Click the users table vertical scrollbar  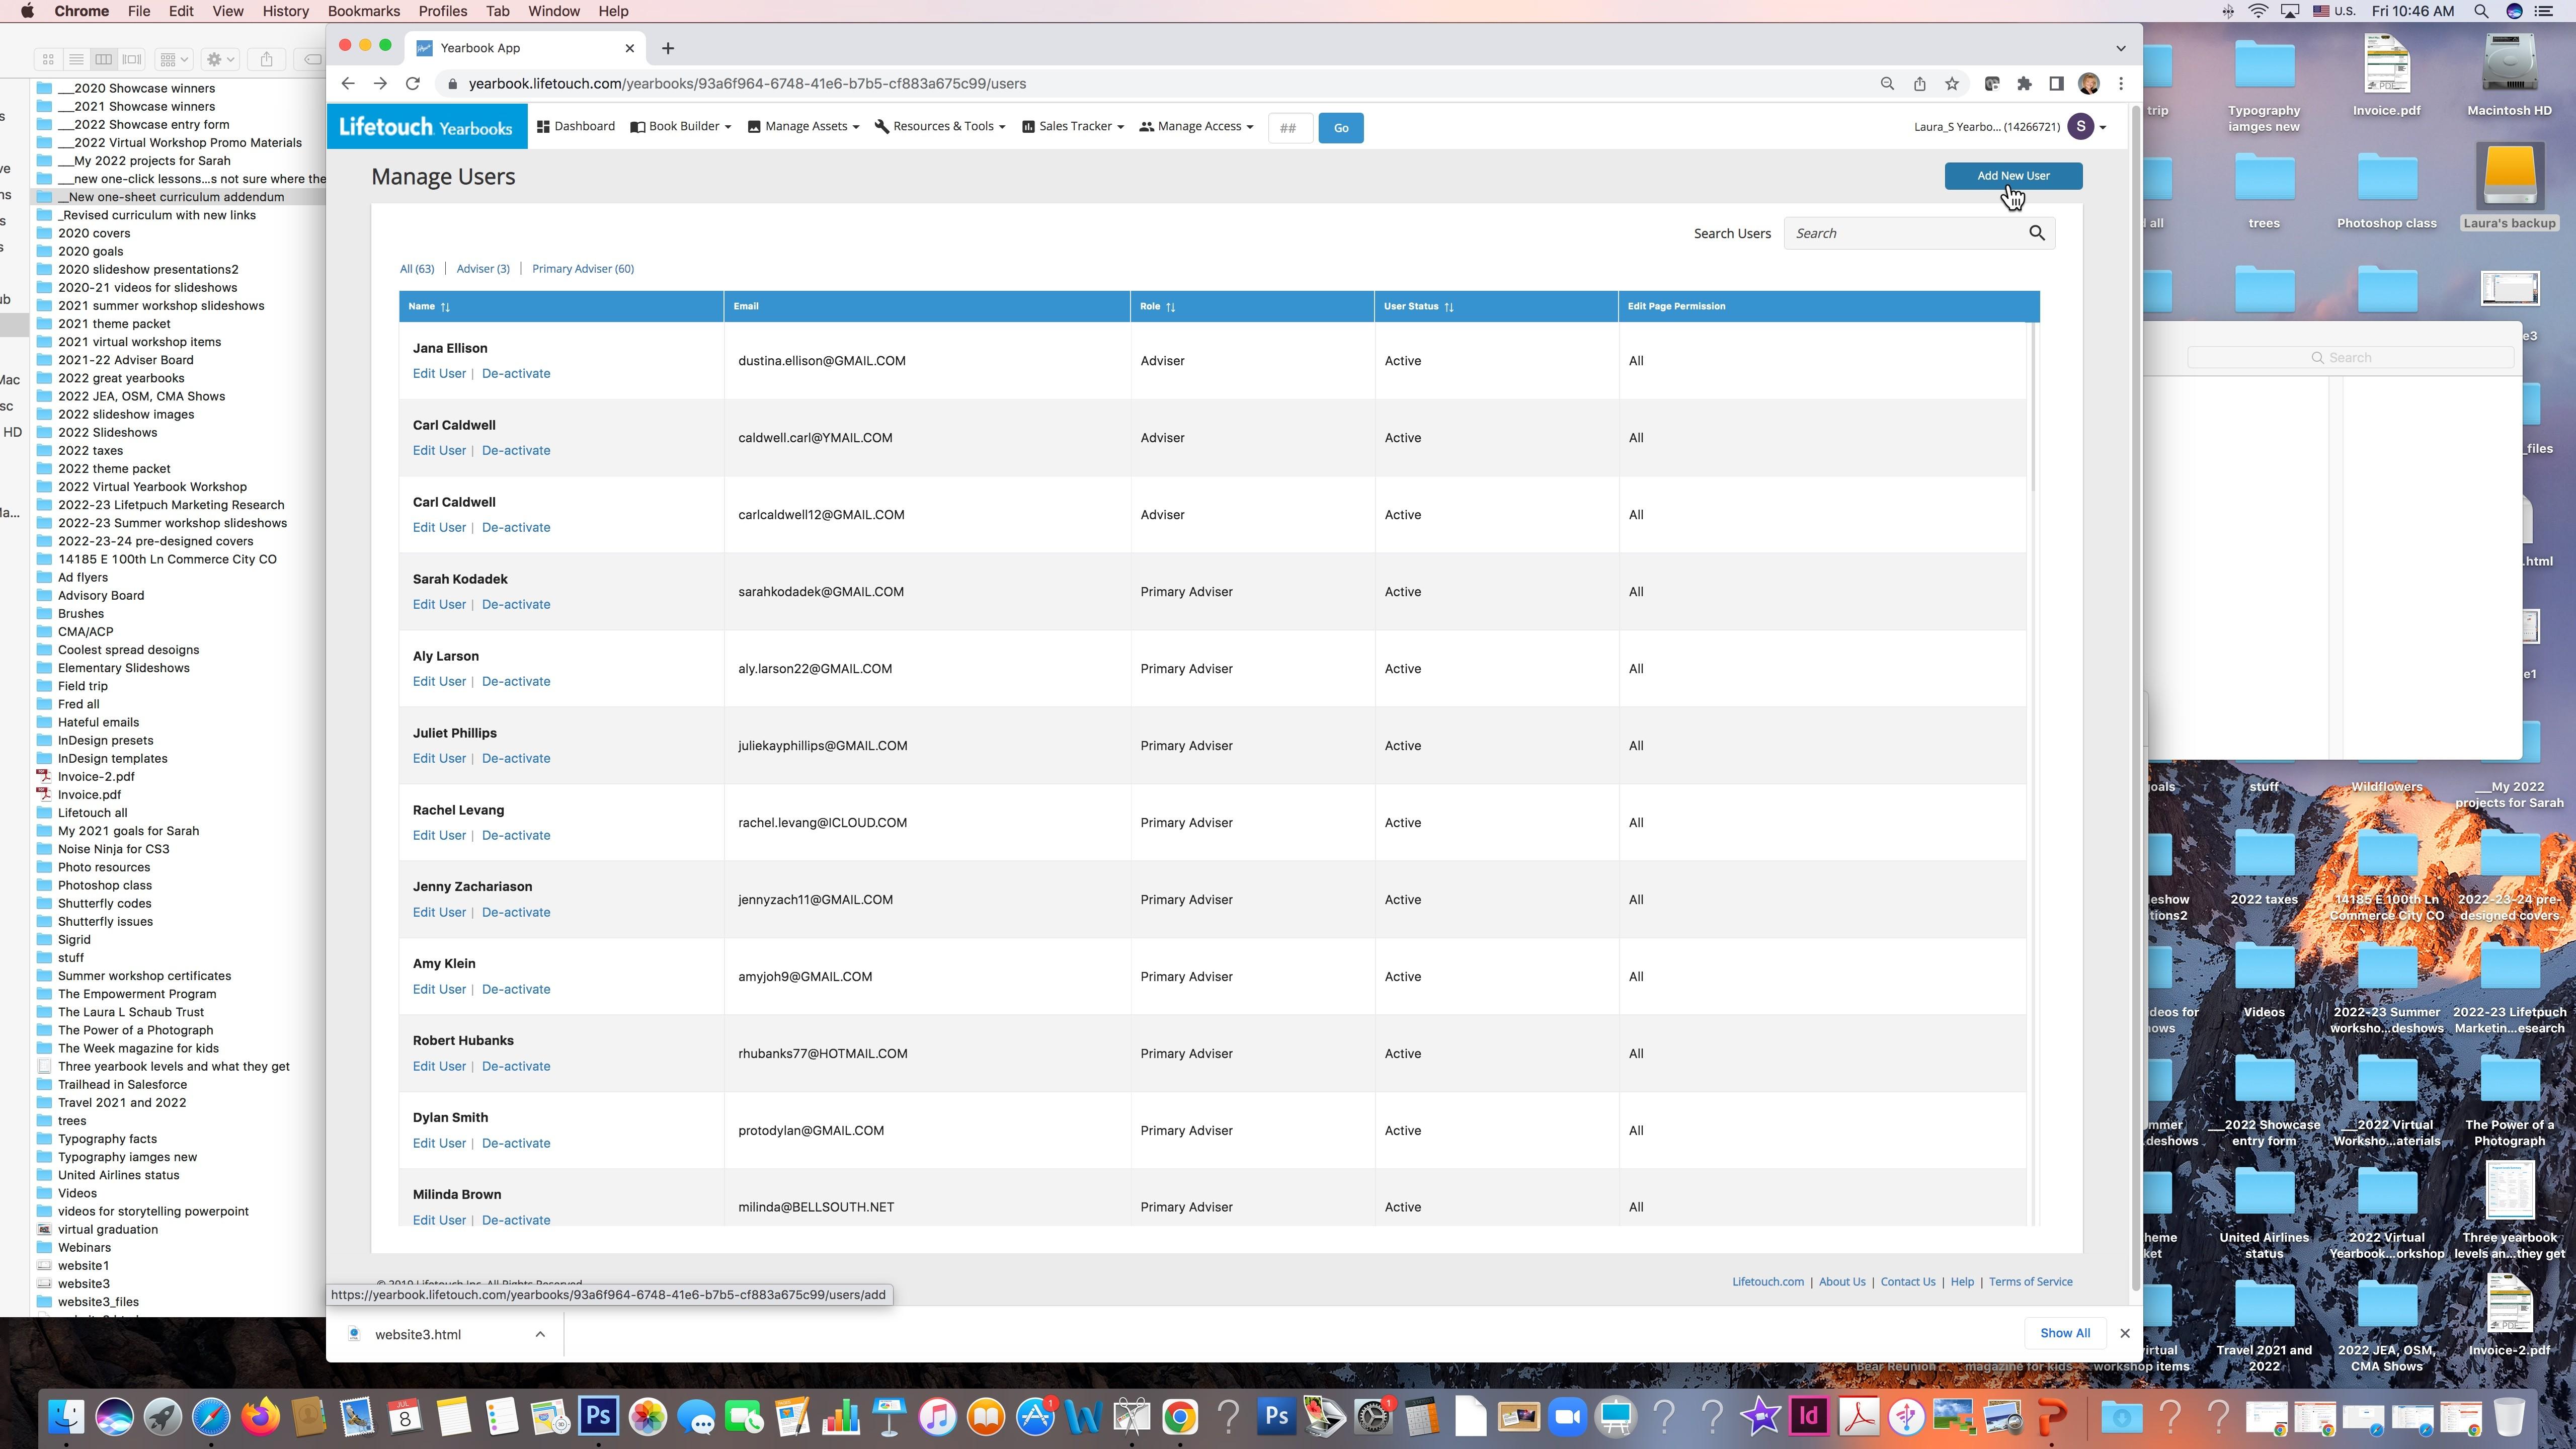click(2033, 406)
